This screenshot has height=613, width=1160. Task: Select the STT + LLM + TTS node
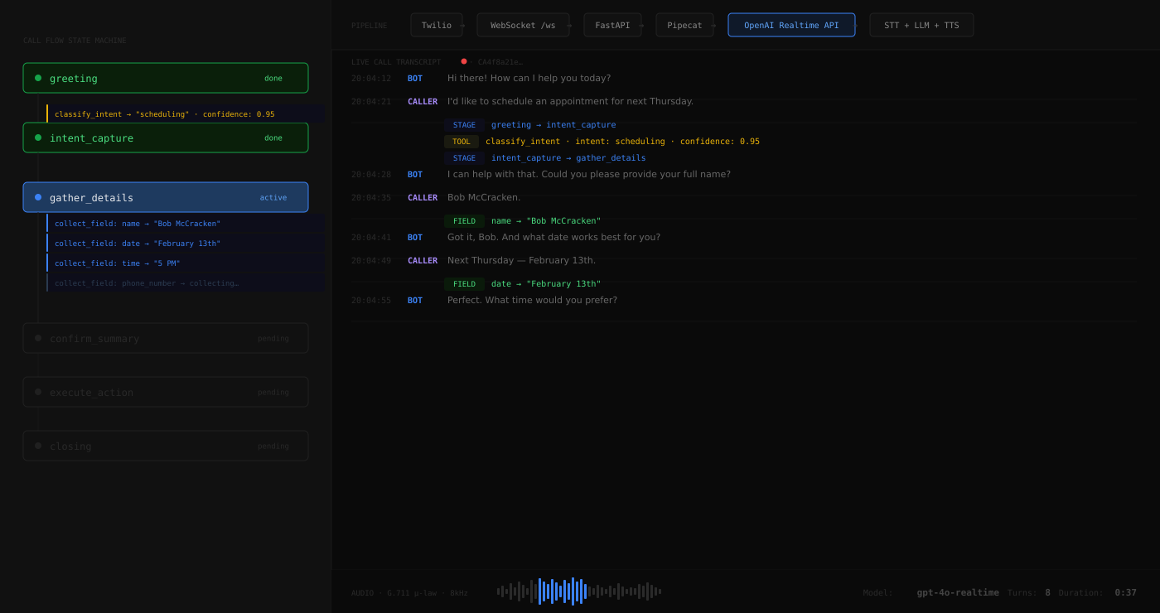pyautogui.click(x=921, y=25)
